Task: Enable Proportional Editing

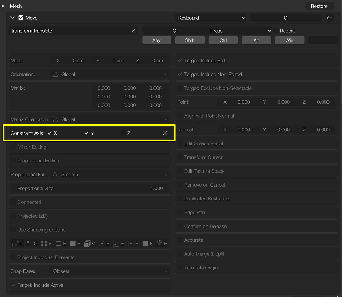Action: pyautogui.click(x=13, y=161)
